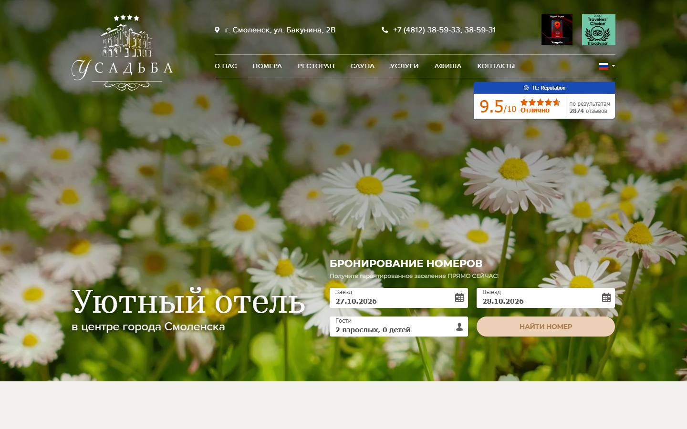Screen dimensions: 687x429
Task: Click the НАЙТИ НОМЕР button
Action: (x=546, y=327)
